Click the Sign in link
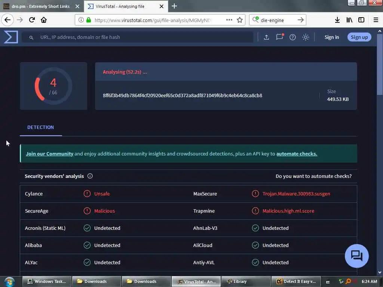 [x=331, y=37]
